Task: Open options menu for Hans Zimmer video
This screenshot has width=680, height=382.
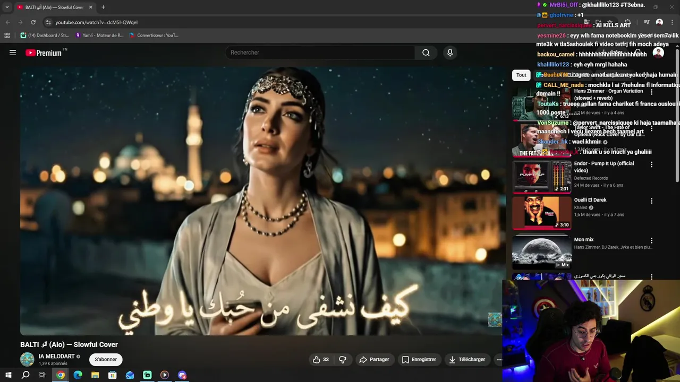Action: (x=651, y=92)
